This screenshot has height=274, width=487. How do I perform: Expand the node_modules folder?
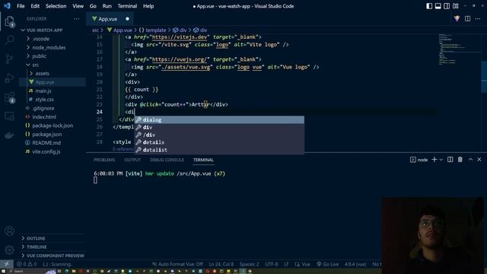[x=53, y=47]
